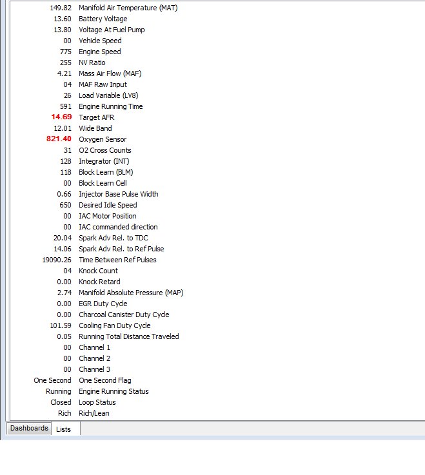Select the Manifold Air Temperature (MAT) row
Screen dimensions: 425x475
(128, 8)
